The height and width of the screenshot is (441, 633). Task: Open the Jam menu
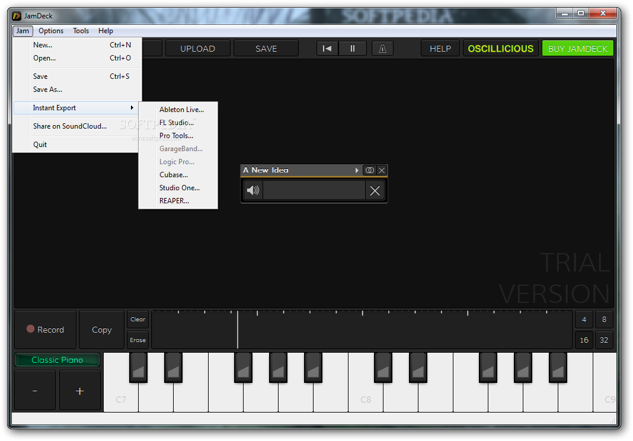click(x=23, y=31)
